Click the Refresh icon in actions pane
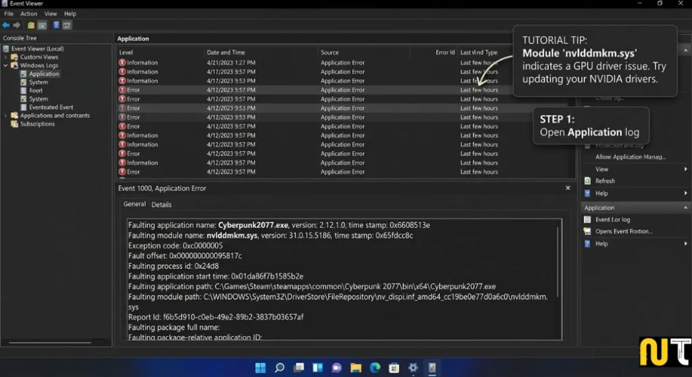 (x=587, y=180)
